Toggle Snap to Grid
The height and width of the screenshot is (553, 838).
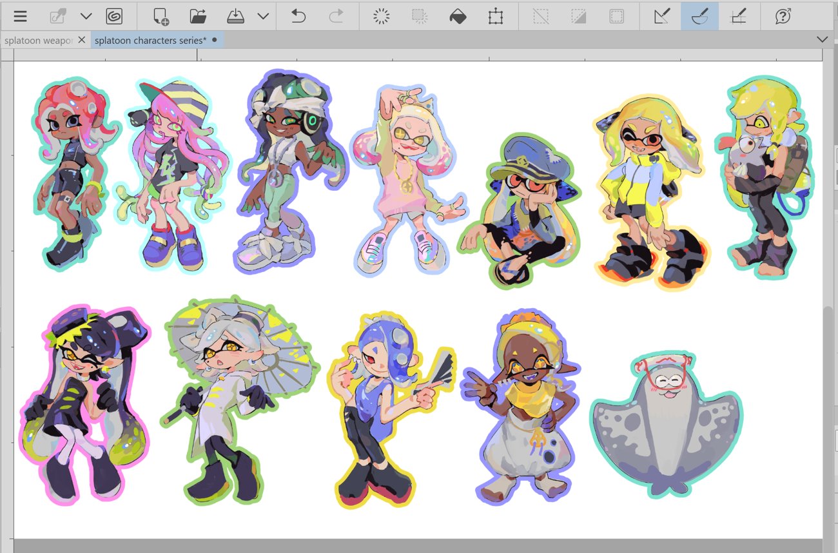[737, 16]
